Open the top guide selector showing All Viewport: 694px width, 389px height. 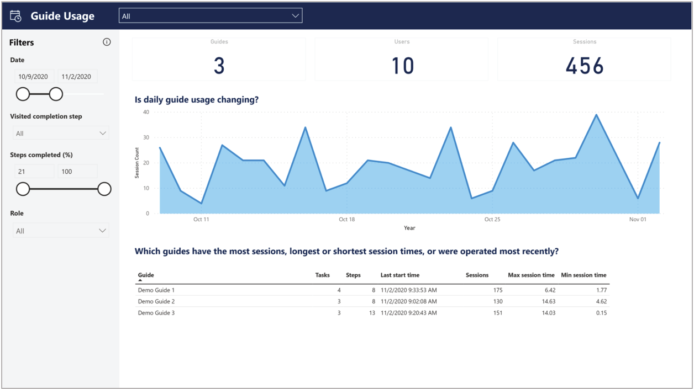tap(210, 15)
